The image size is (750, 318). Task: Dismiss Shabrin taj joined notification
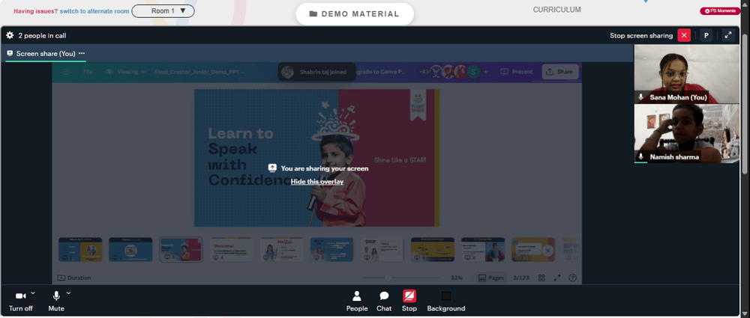(x=316, y=72)
